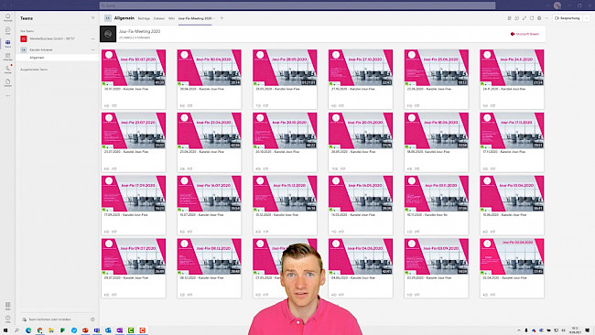Like the 30.04.2020 Kanzlei Jour-Fixe video
Image resolution: width=595 pixels, height=335 pixels.
click(189, 106)
